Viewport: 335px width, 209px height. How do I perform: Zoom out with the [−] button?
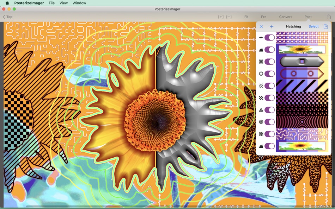229,17
